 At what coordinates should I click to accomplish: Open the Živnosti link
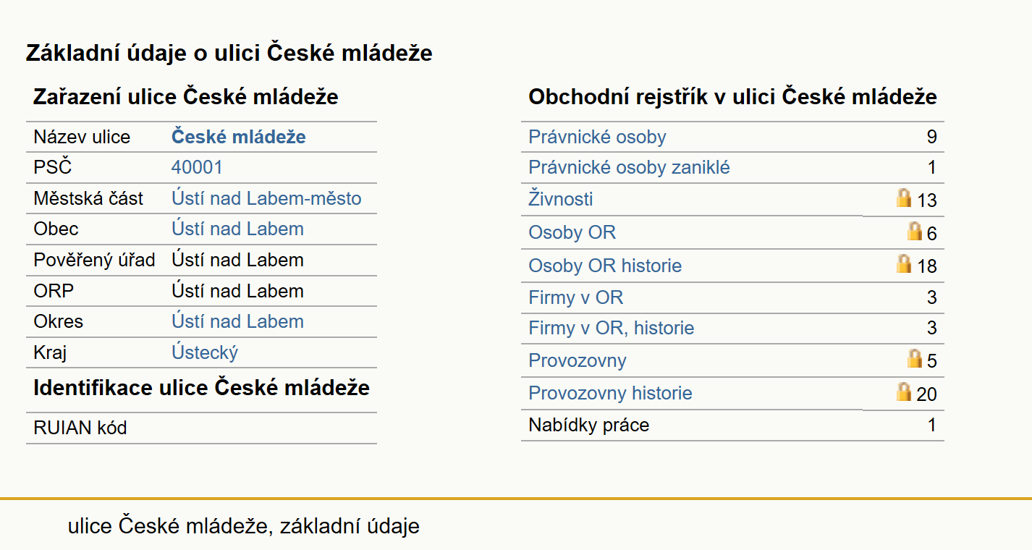(x=561, y=199)
